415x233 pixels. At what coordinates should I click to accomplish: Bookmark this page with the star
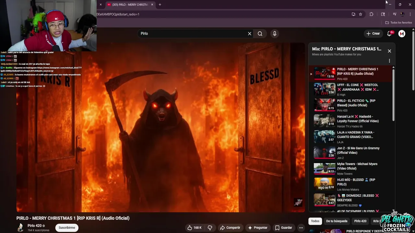pos(361,14)
